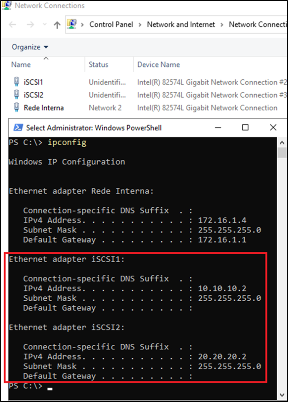Screen dimensions: 288x402
Task: Maximize the PowerShell window
Action: (245, 128)
